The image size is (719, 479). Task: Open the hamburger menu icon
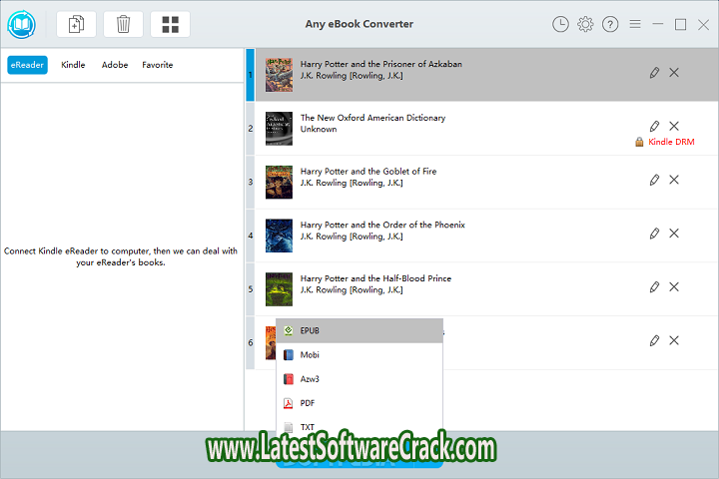click(x=635, y=24)
